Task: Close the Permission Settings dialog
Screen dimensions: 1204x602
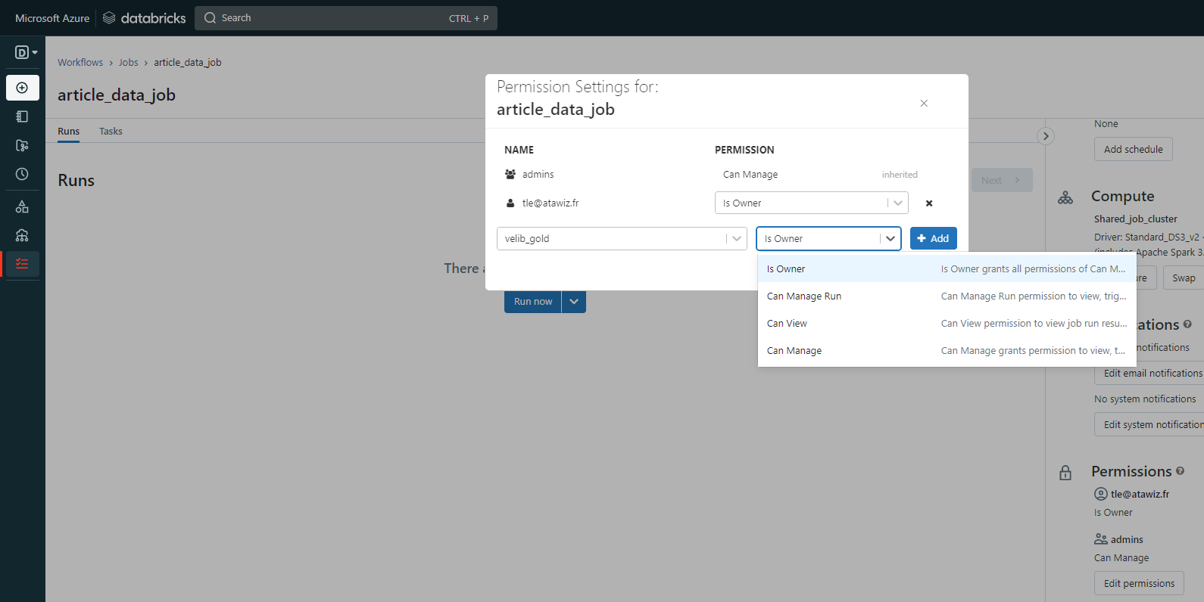Action: coord(924,104)
